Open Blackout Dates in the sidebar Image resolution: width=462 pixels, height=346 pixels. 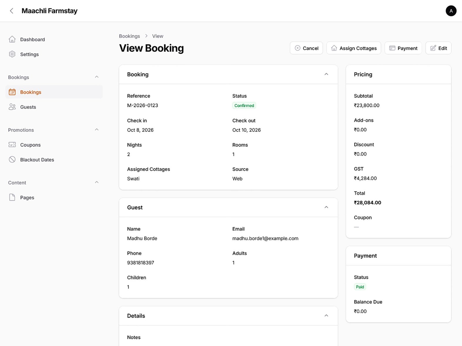click(54, 159)
